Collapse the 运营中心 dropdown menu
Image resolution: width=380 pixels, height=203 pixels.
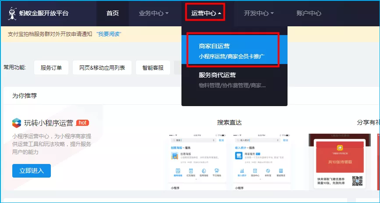206,13
